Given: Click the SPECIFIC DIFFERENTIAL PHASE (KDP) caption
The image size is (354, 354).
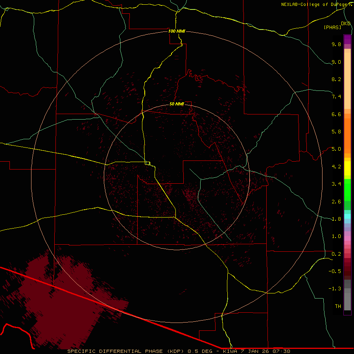Looking at the screenshot, I should point(126,351).
